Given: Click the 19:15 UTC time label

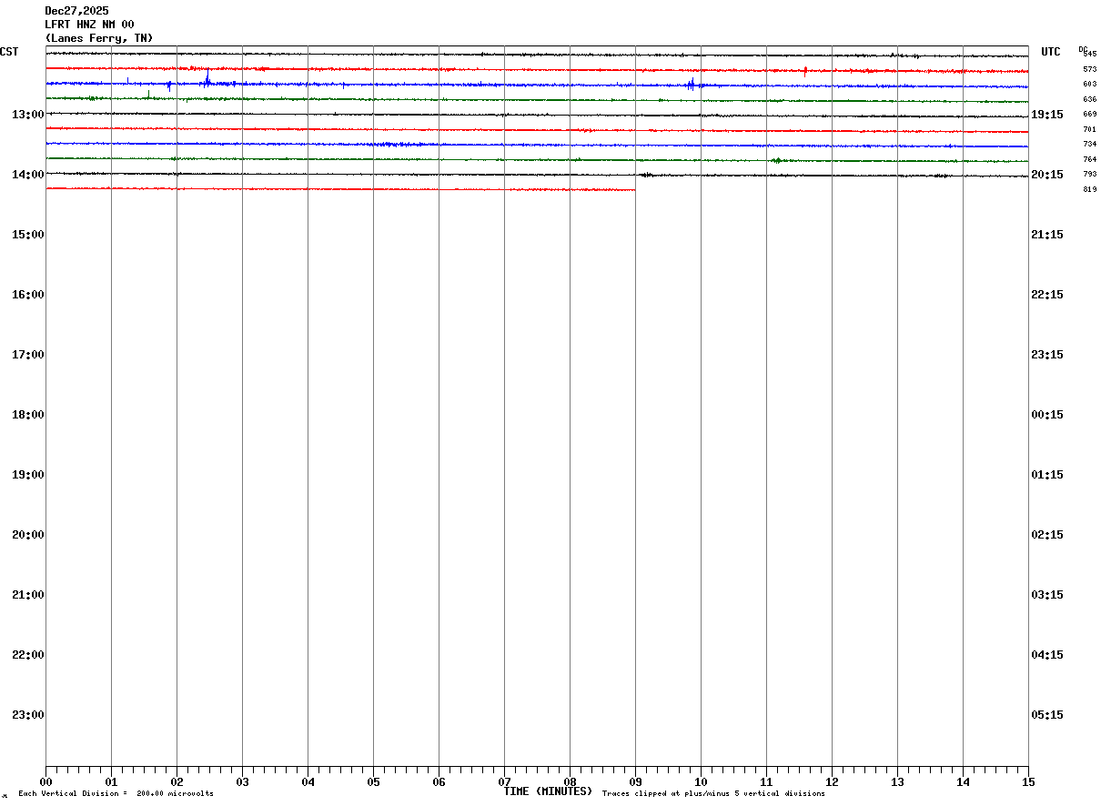Looking at the screenshot, I should click(x=1047, y=115).
